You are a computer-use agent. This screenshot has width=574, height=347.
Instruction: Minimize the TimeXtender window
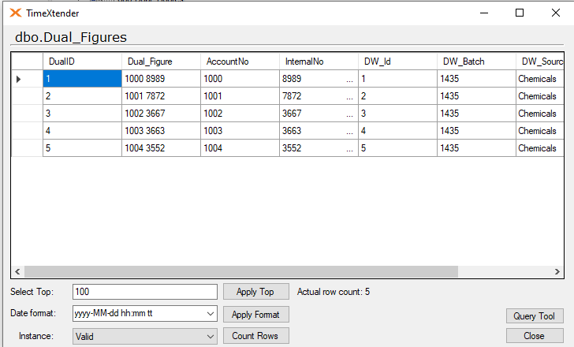tap(484, 13)
